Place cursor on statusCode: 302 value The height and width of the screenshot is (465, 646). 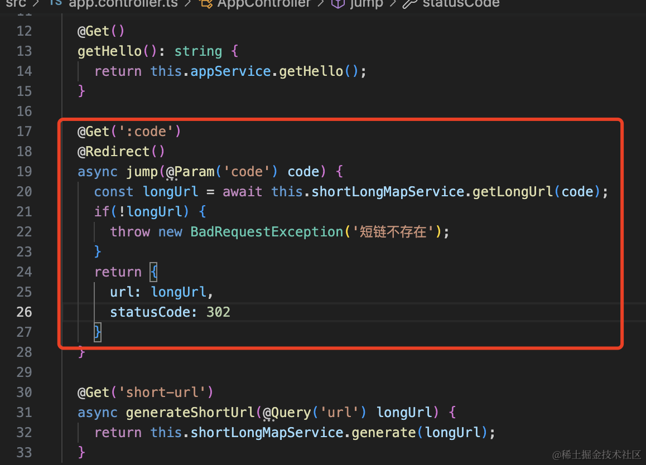coord(218,312)
